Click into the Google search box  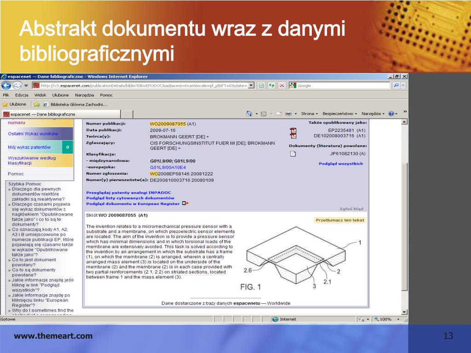(x=343, y=85)
